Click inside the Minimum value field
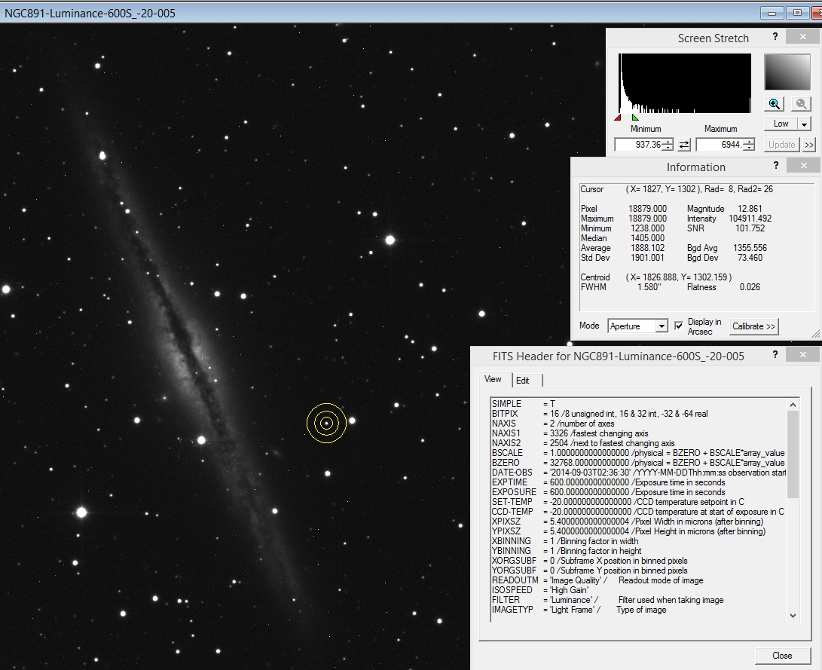822x670 pixels. click(x=640, y=144)
